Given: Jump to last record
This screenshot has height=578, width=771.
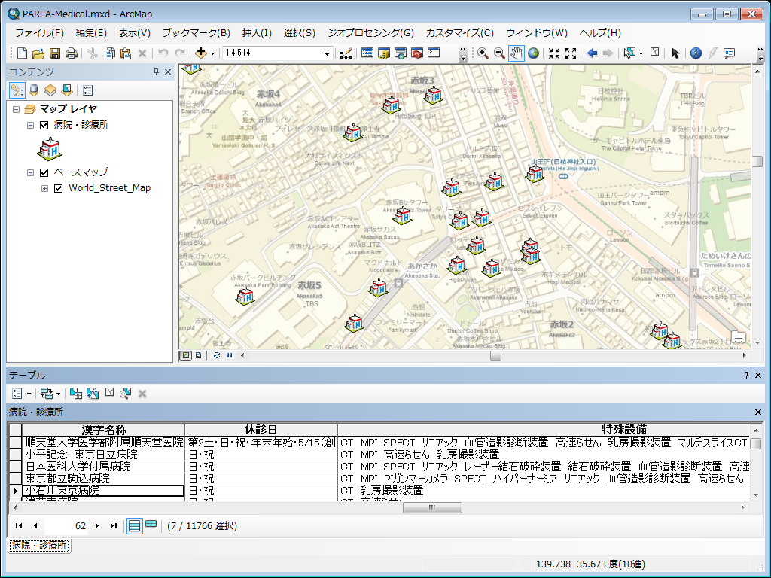Looking at the screenshot, I should pos(114,526).
